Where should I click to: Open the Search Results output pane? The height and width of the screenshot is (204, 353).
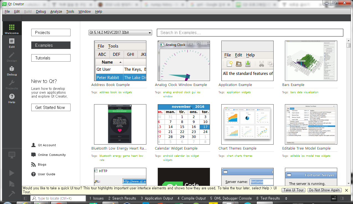pyautogui.click(x=122, y=198)
